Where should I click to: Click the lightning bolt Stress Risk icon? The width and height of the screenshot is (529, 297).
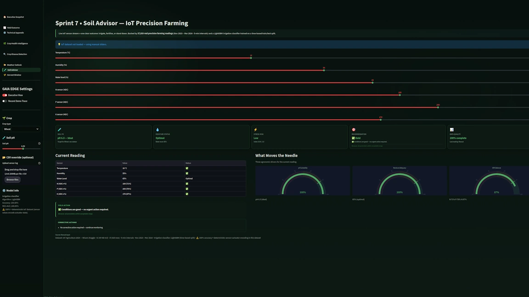point(256,130)
